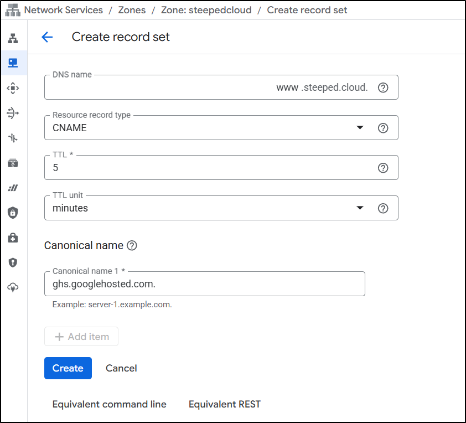The width and height of the screenshot is (466, 423).
Task: Show help next to Canonical name heading
Action: [132, 245]
